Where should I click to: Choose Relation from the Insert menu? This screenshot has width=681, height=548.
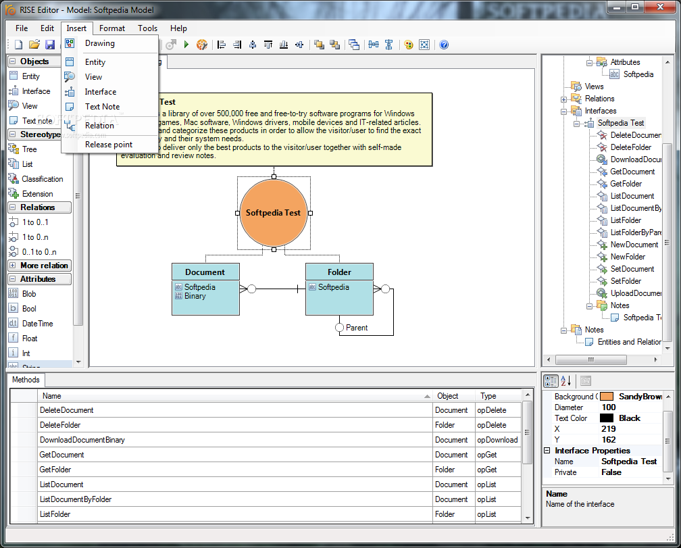[x=110, y=126]
